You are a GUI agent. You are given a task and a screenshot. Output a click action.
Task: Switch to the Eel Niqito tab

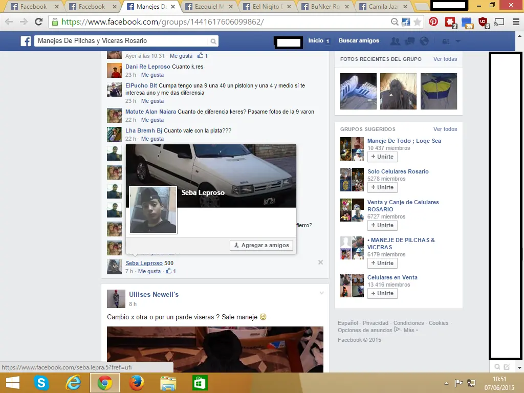267,6
